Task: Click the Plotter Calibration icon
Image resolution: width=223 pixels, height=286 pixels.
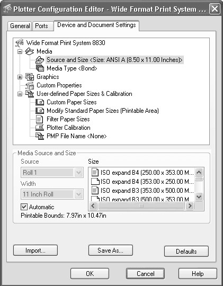Action: [40, 128]
